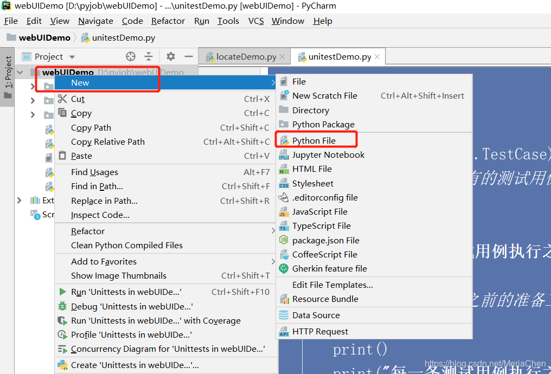Viewport: 551px width, 374px height.
Task: Click the collapse all icon in Project panel
Action: click(x=149, y=56)
